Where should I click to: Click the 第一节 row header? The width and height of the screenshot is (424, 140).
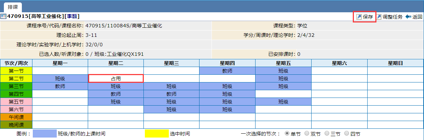click(16, 71)
